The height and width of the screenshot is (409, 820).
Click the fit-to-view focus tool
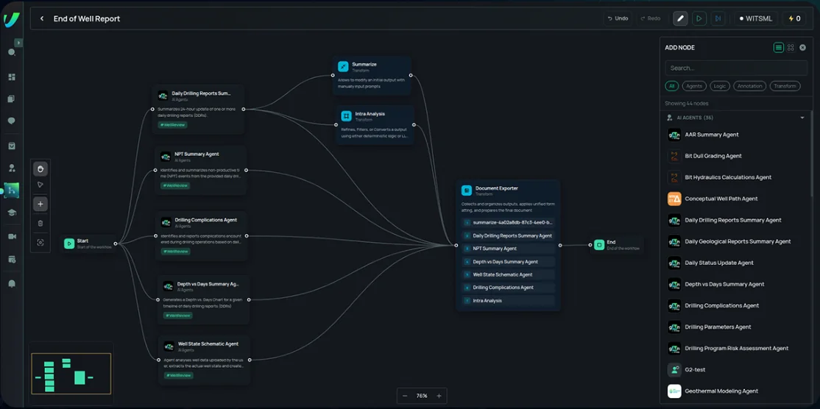(x=40, y=243)
